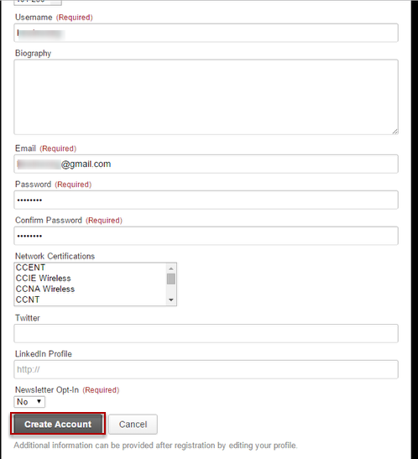418x459 pixels.
Task: Click certifications list scroll-down arrow
Action: [x=171, y=300]
